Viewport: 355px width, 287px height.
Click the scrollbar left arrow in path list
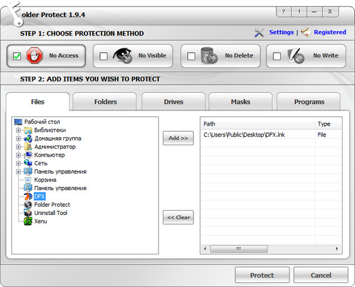click(x=205, y=249)
